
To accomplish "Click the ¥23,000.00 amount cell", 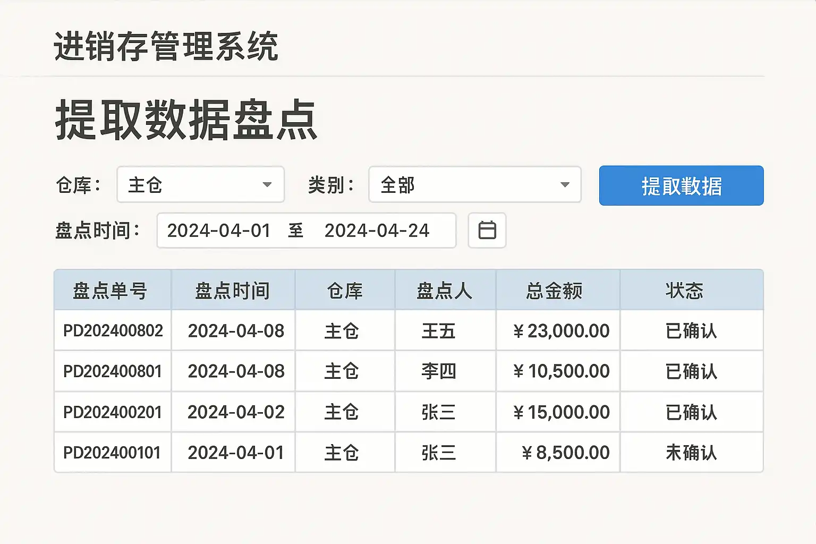I will pyautogui.click(x=561, y=330).
